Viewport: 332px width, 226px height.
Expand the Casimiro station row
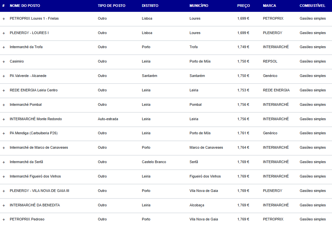4,62
